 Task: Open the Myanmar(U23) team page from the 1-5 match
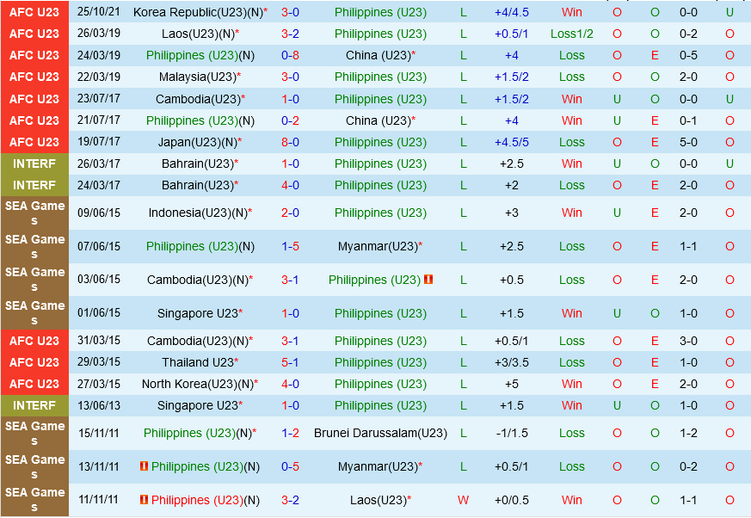[x=379, y=246]
